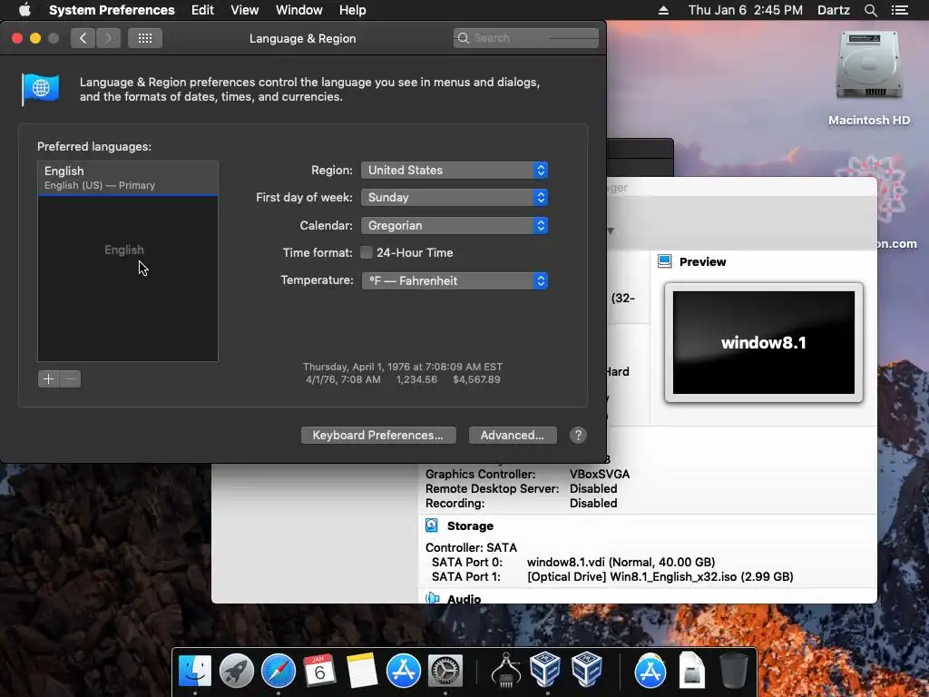Click the Win8.1_English_x32.iso optical drive entry
The image size is (929, 697).
[x=660, y=576]
